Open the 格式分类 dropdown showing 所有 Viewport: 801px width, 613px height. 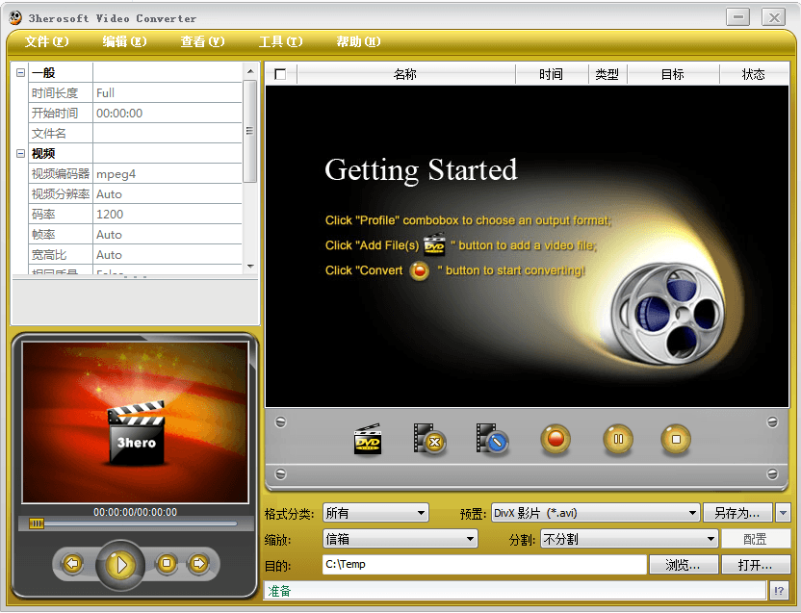coord(375,514)
